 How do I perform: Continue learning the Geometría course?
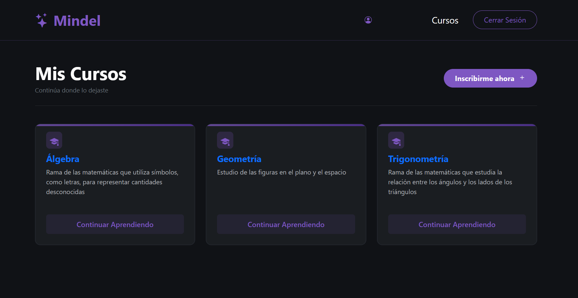(x=286, y=224)
